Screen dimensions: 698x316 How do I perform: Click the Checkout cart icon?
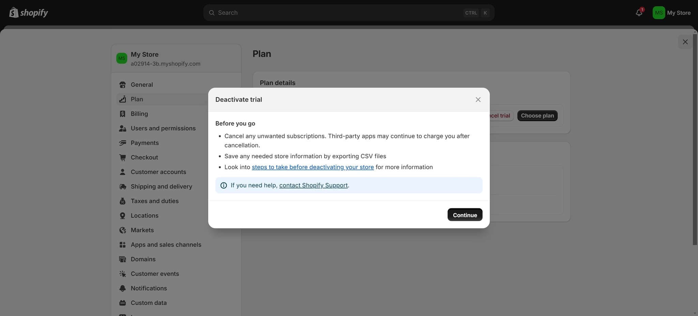point(122,157)
